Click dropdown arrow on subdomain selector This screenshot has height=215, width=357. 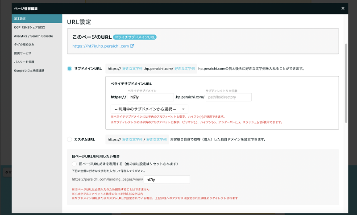[x=183, y=109]
